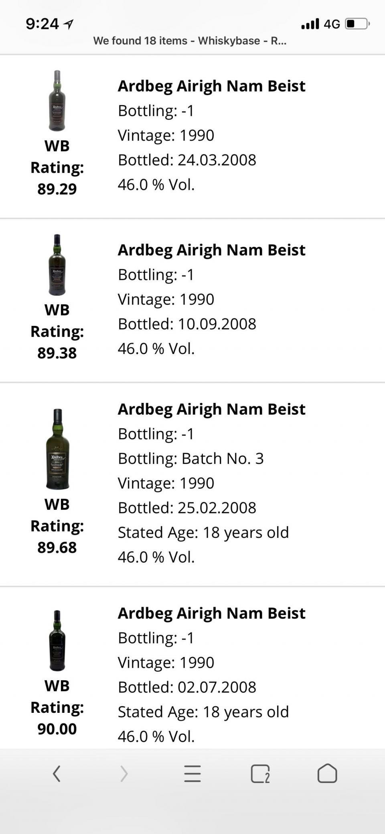Tap the browser home icon
Image resolution: width=385 pixels, height=834 pixels.
pos(327,773)
